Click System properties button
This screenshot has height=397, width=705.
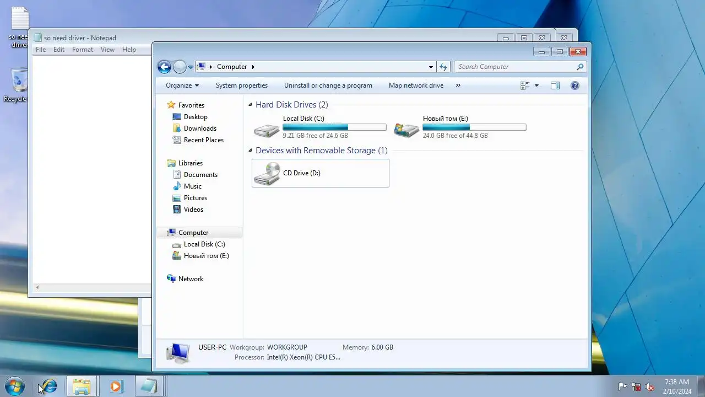tap(242, 85)
